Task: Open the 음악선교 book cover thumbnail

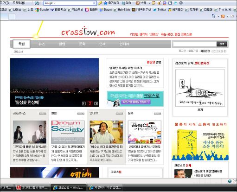Action: pyautogui.click(x=145, y=132)
